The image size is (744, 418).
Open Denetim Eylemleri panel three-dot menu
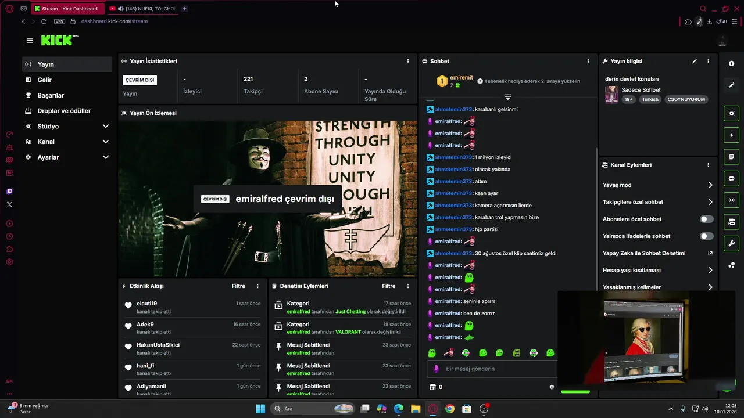(x=408, y=286)
